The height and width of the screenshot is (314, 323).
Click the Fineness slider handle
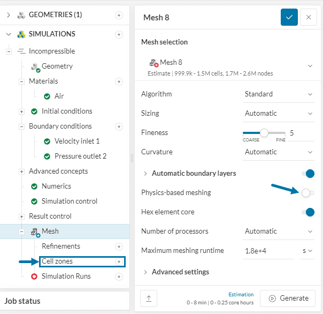click(264, 133)
